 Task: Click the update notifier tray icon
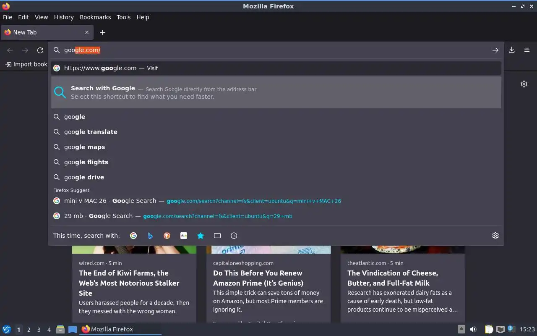click(511, 329)
